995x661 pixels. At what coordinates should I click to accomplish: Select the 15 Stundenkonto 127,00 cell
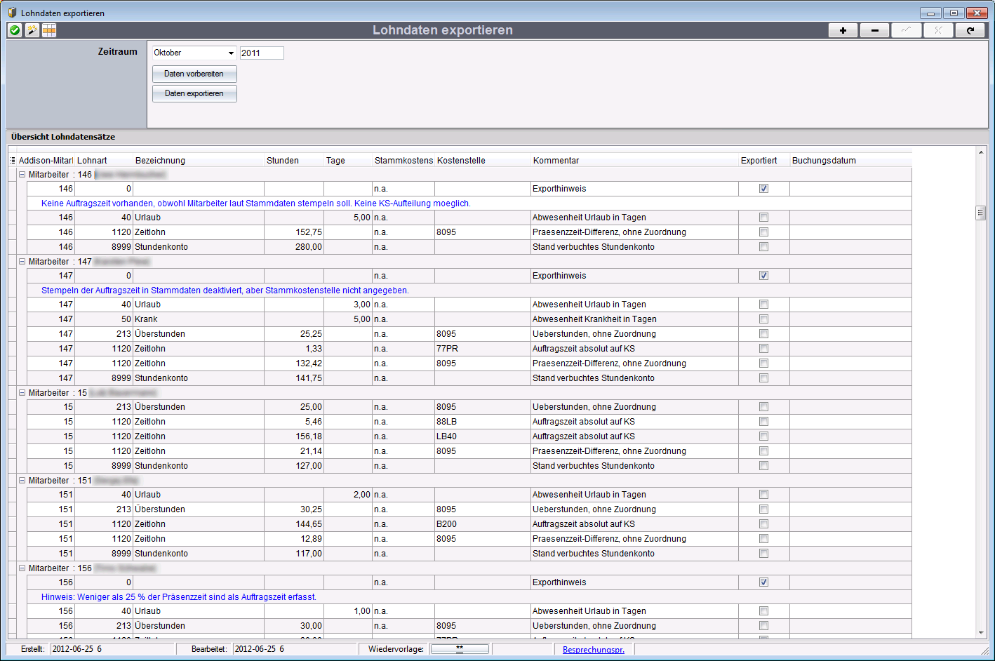pos(294,466)
